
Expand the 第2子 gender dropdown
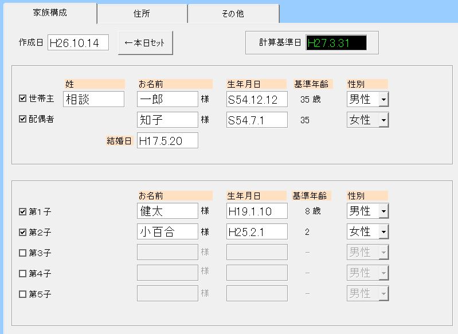tap(383, 232)
